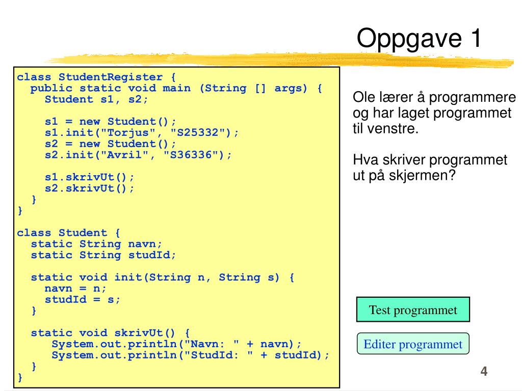Click the 'studId = s;' assignment line

82,299
